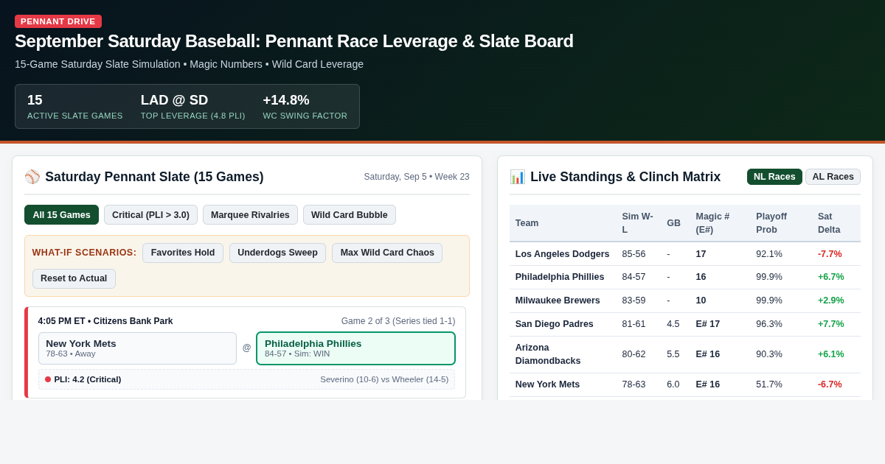Click PLI: 4.2 (Critical) label
Screen dimensions: 885x464
pos(88,379)
